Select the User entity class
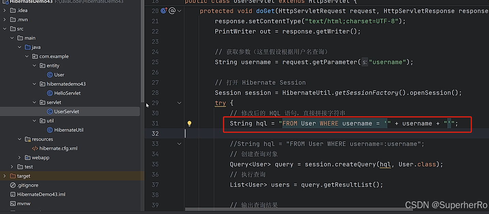 click(x=59, y=75)
